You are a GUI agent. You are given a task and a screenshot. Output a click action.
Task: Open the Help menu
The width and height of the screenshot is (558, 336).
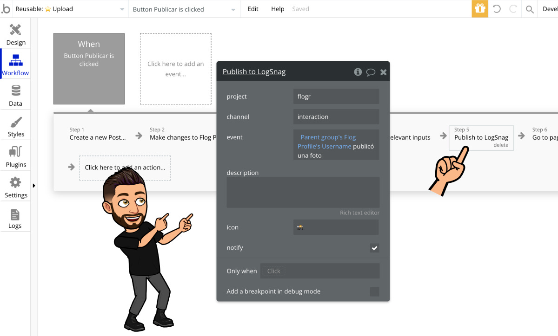pyautogui.click(x=278, y=9)
